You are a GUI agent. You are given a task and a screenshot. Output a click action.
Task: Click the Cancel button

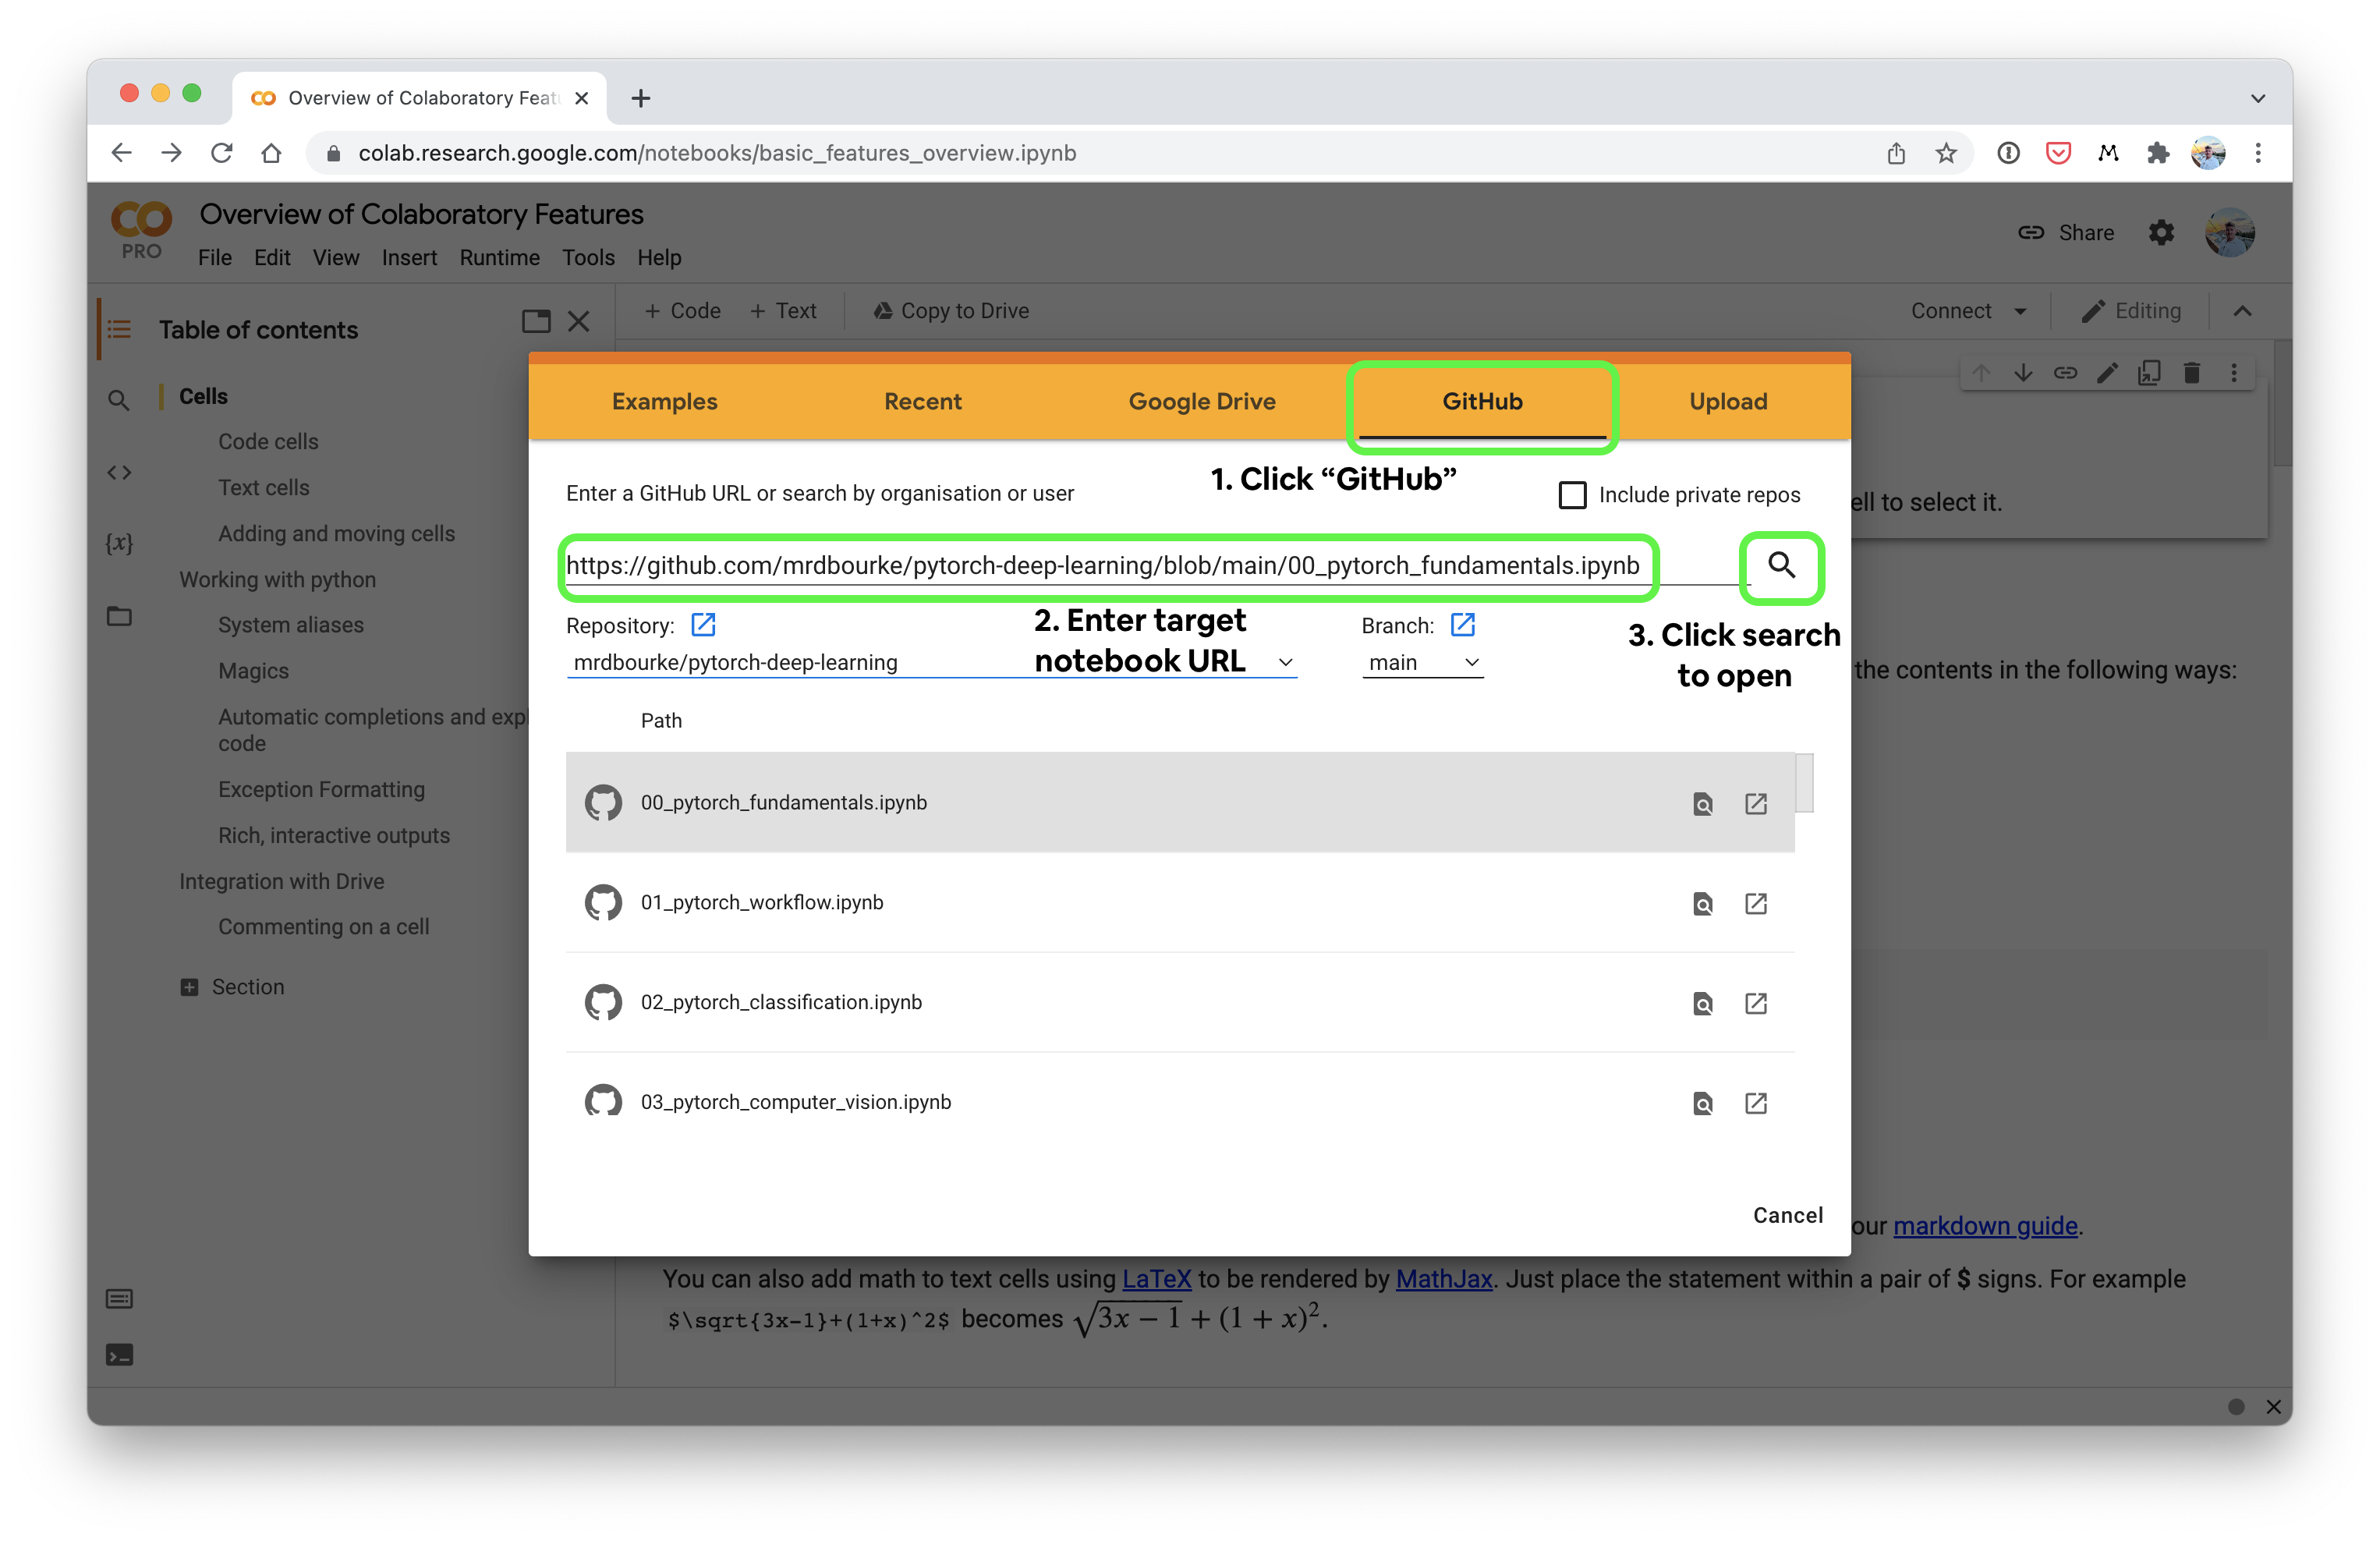click(x=1787, y=1215)
